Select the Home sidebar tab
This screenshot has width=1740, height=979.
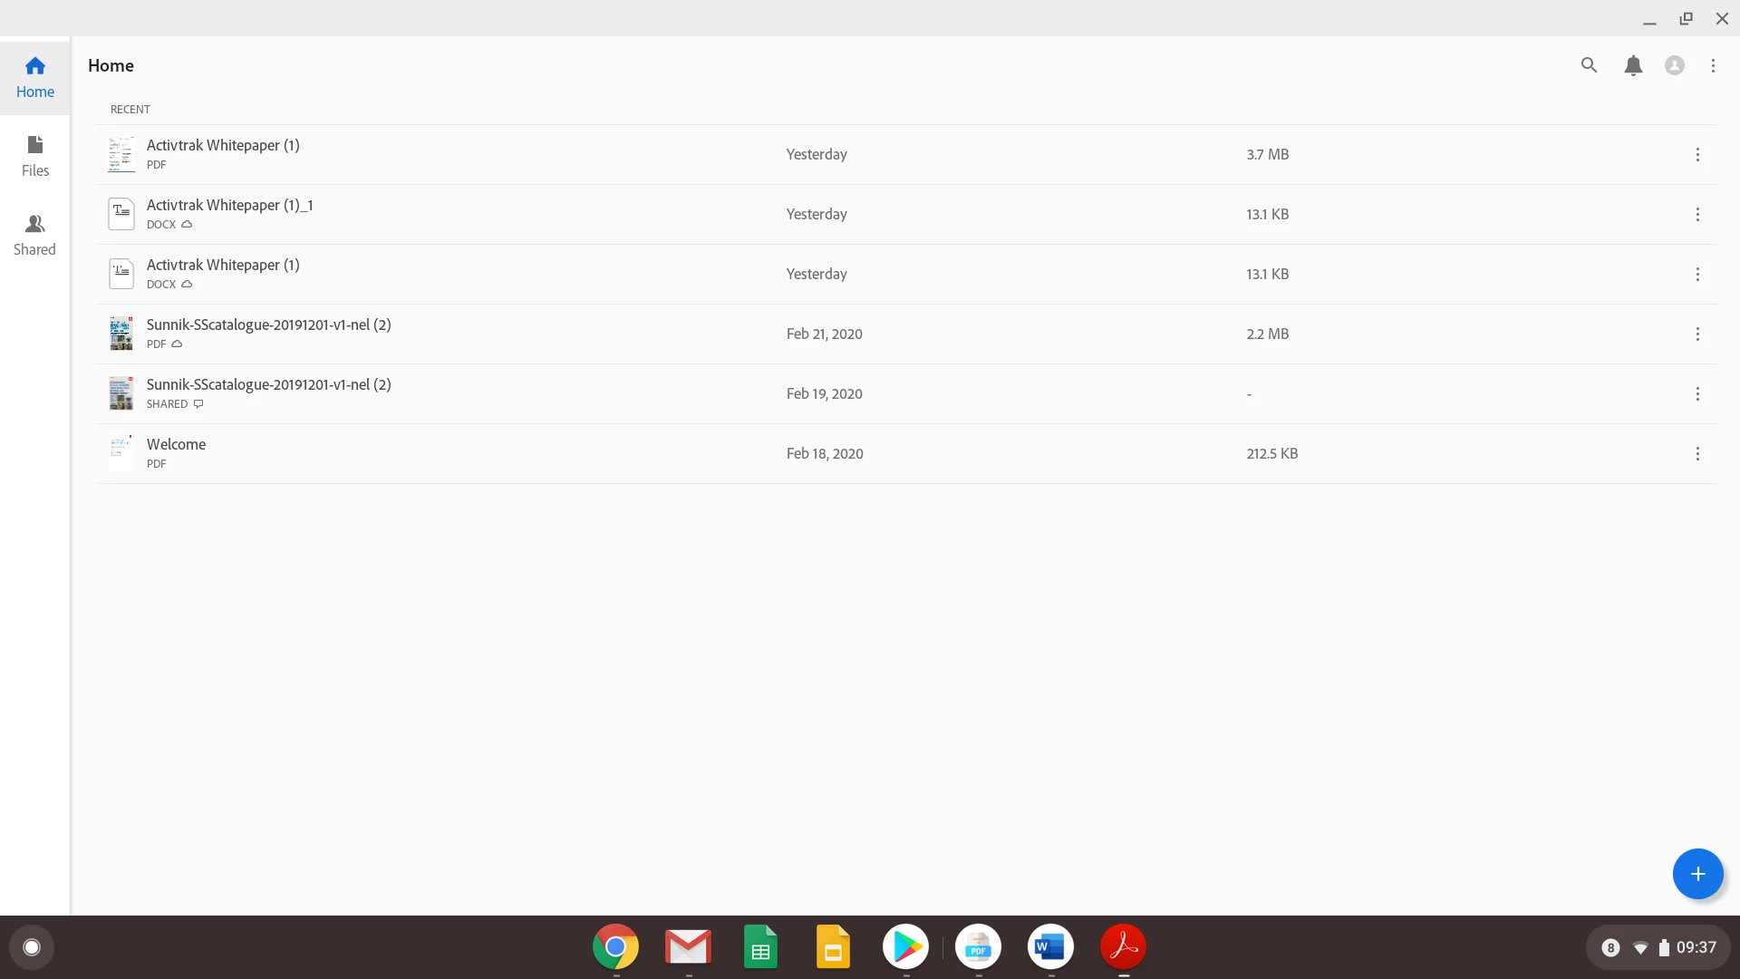[35, 77]
